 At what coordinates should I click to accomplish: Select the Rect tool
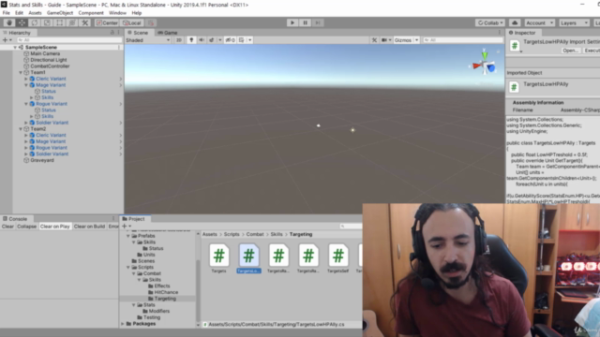[x=60, y=22]
